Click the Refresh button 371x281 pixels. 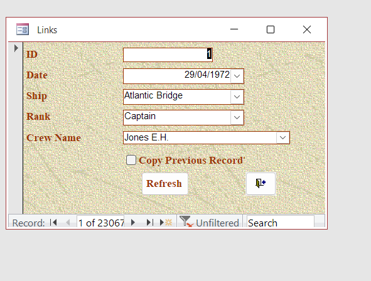[165, 184]
